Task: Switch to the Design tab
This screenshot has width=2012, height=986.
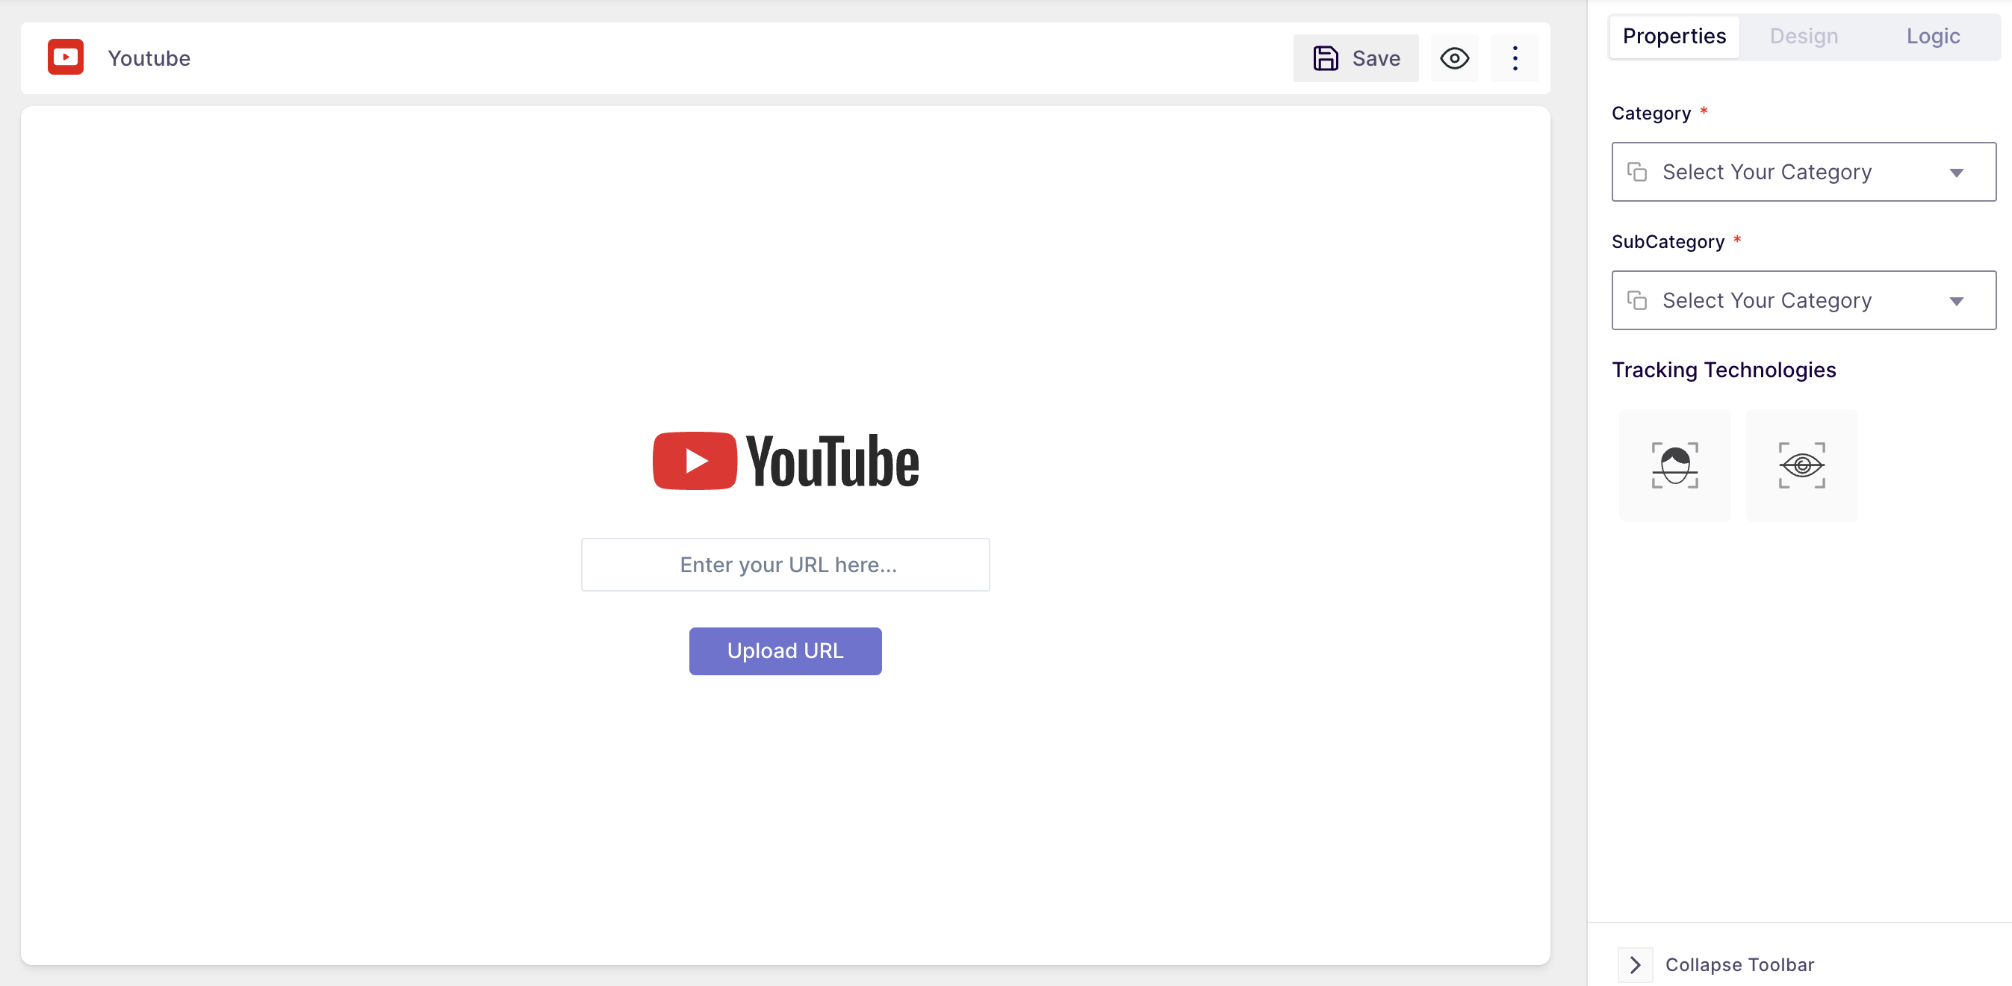Action: [1804, 37]
